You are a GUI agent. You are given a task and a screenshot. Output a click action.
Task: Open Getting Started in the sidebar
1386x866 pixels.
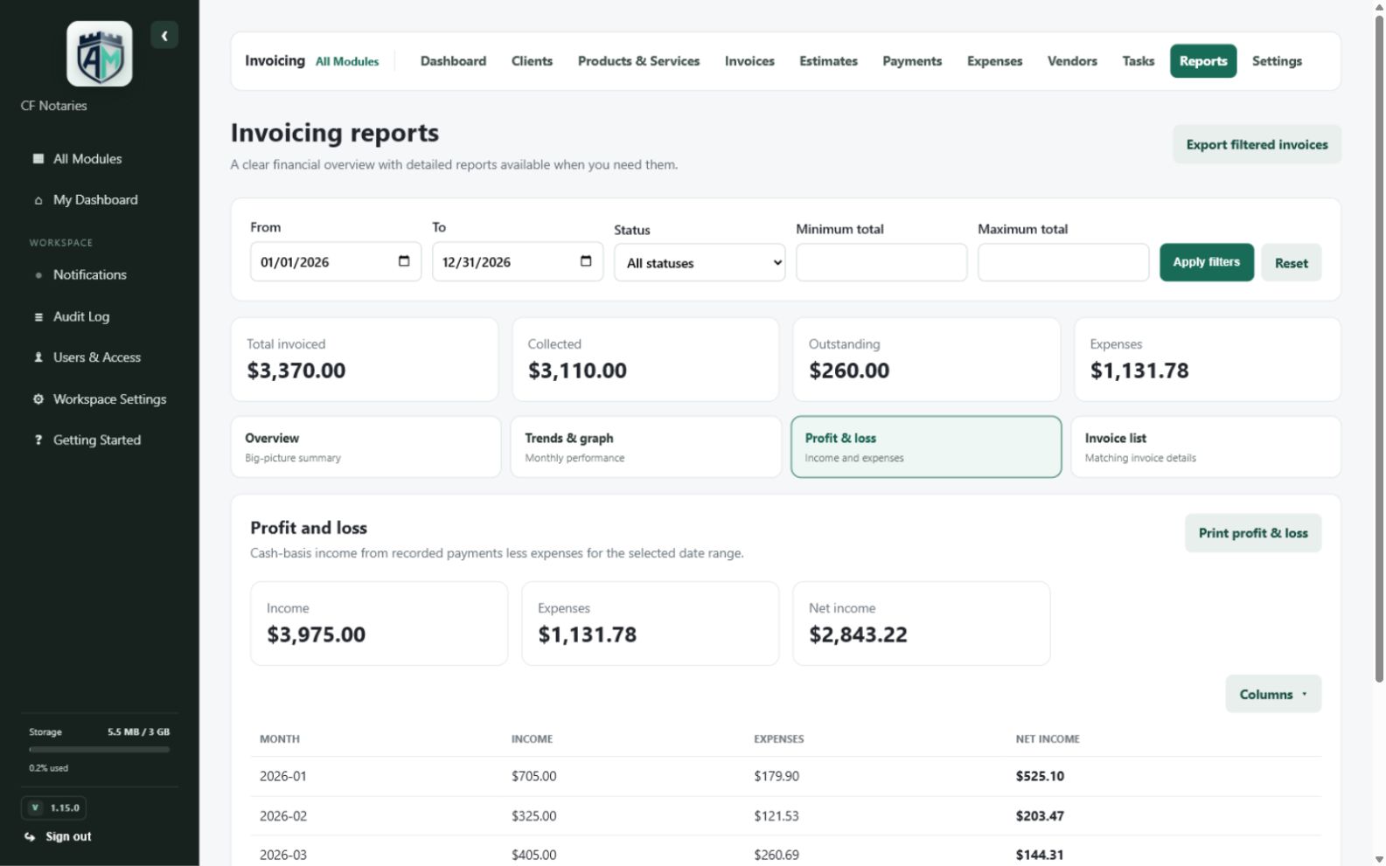click(100, 440)
